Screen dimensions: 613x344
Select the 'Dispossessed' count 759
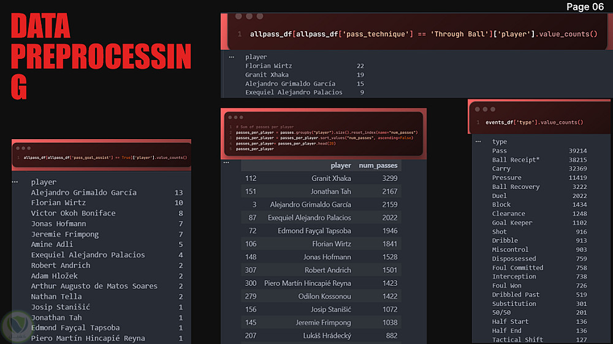tap(581, 259)
